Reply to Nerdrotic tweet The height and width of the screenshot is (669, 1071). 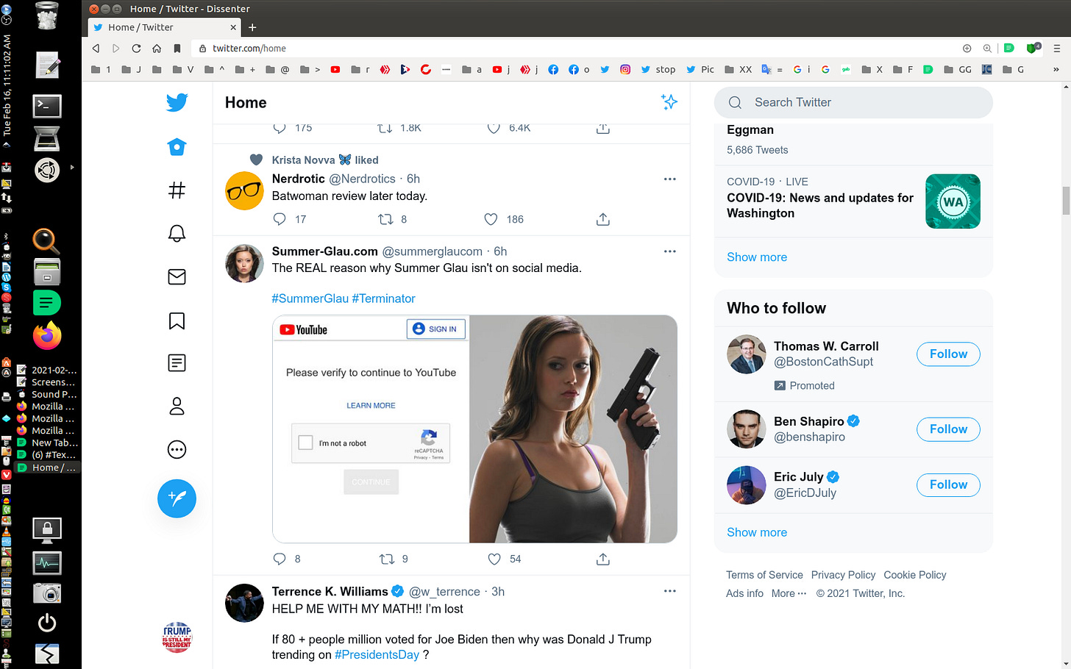pos(280,219)
